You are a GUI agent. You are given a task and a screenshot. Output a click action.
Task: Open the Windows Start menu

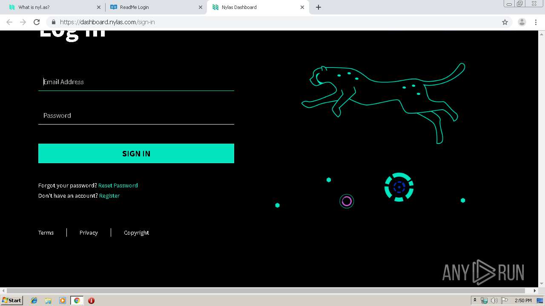(x=11, y=300)
